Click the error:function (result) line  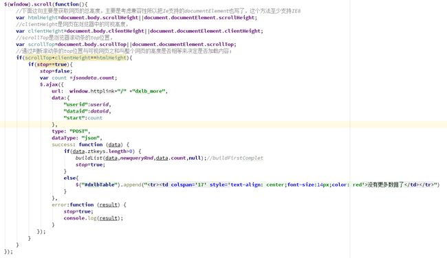89,204
